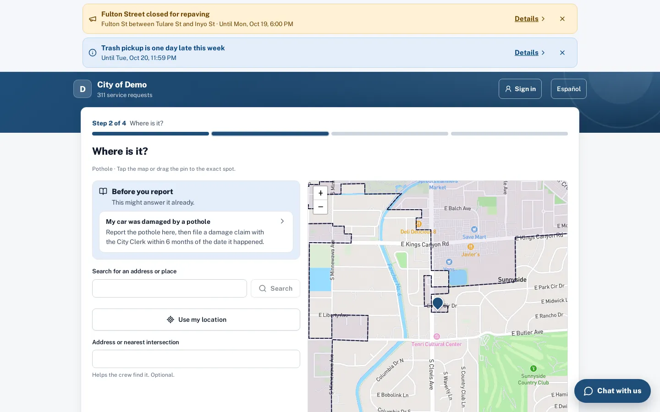Image resolution: width=660 pixels, height=412 pixels.
Task: Click the E Balch Ave street label
Action: click(x=457, y=208)
